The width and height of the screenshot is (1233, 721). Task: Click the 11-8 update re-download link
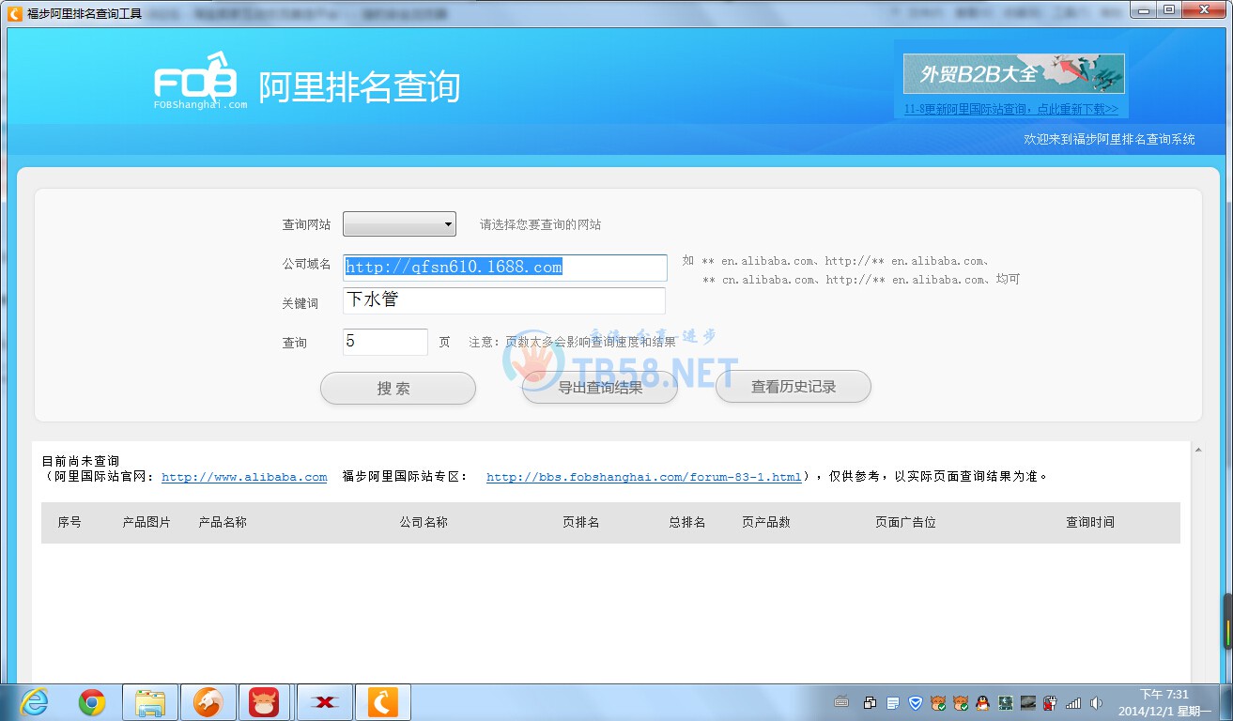[1010, 109]
